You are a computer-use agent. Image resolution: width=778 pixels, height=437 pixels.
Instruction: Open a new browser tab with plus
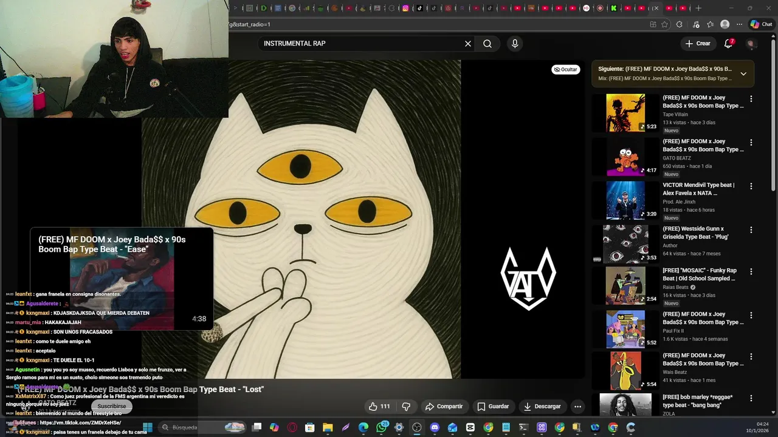click(698, 8)
